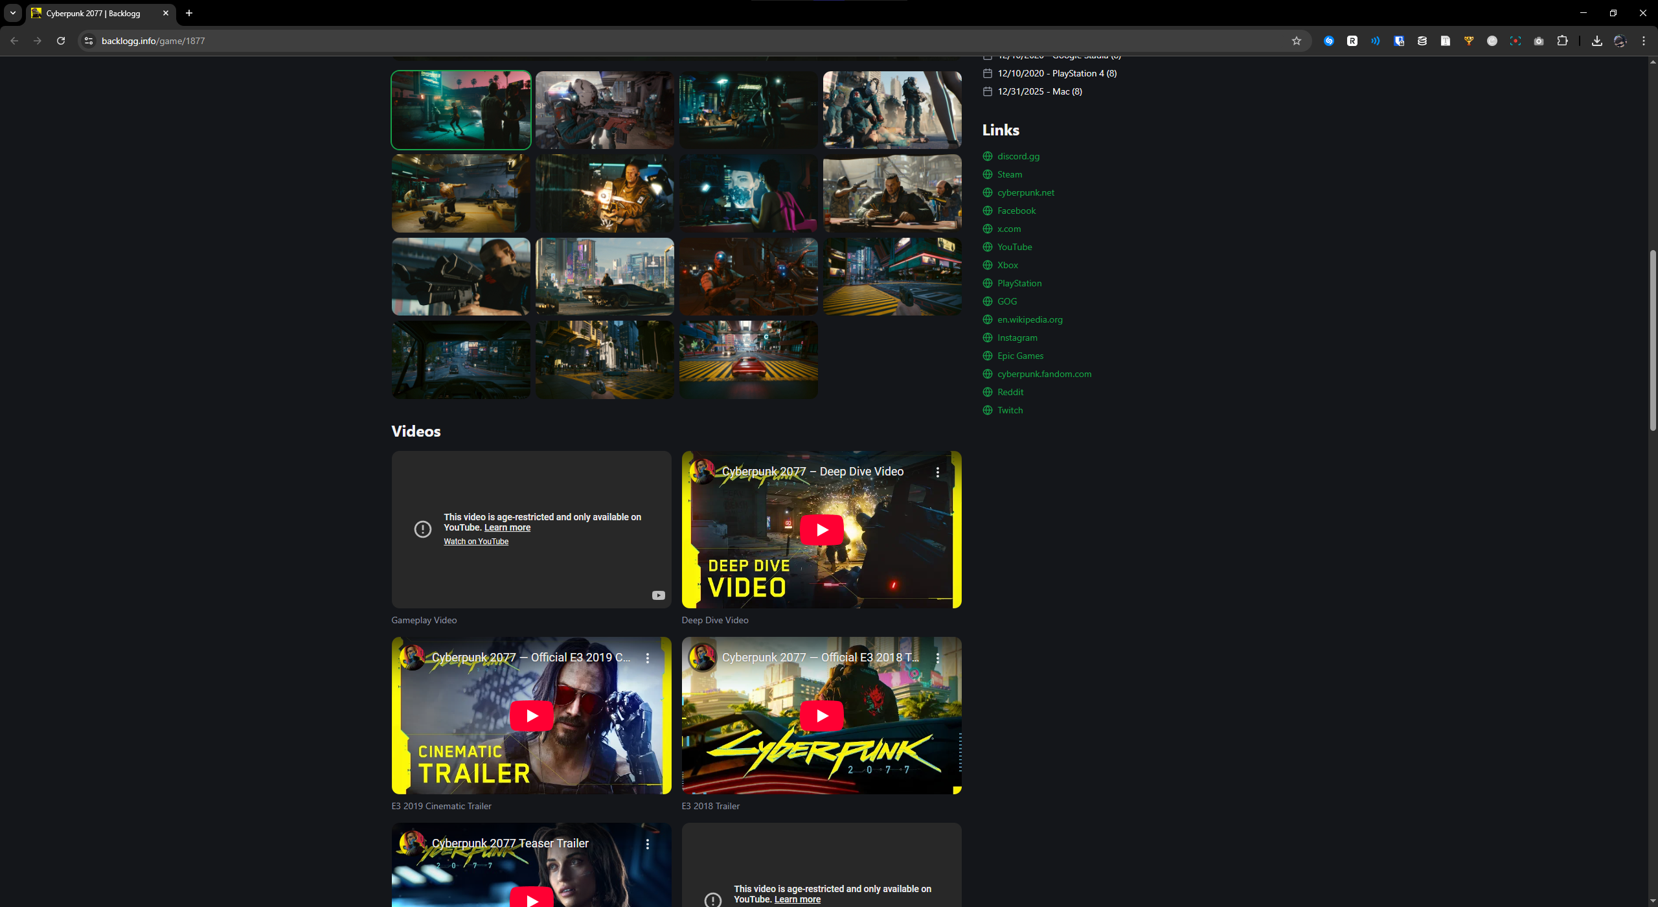This screenshot has height=907, width=1658.
Task: Open the Facebook link
Action: point(1016,211)
